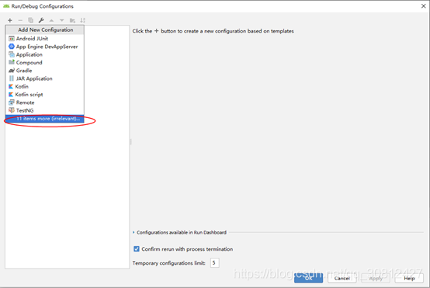Click the Move Up arrow icon
Viewport: 430px width, 288px height.
[51, 20]
